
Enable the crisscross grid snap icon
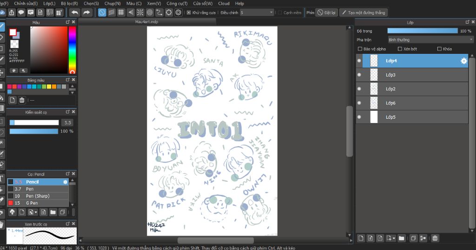click(x=121, y=13)
